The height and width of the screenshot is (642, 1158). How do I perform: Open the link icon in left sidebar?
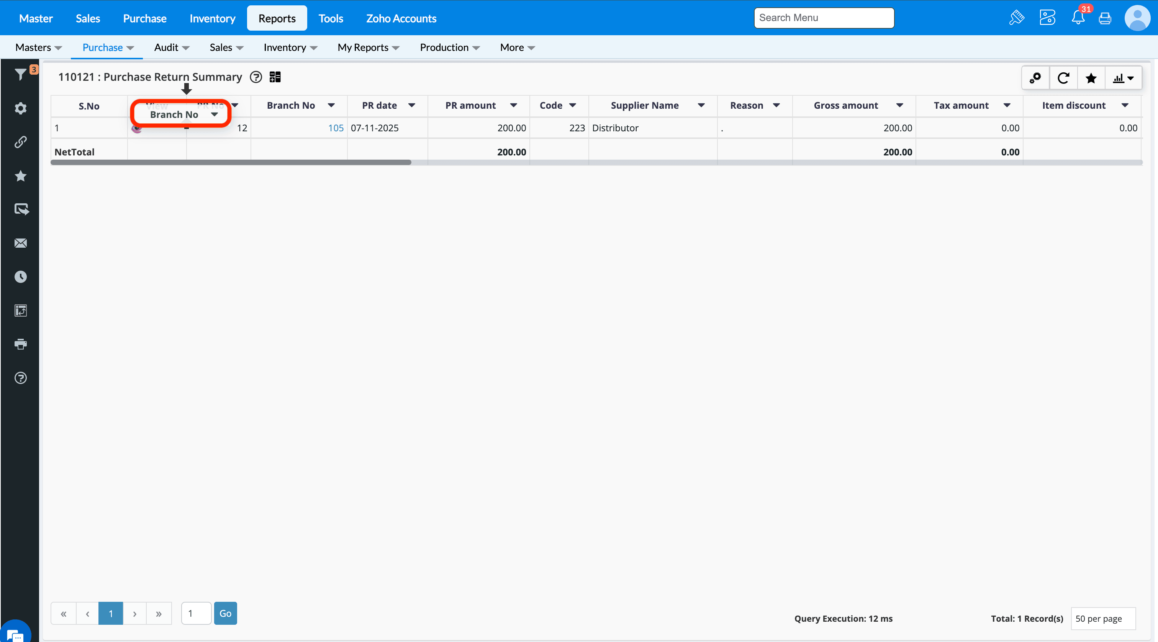pos(20,142)
